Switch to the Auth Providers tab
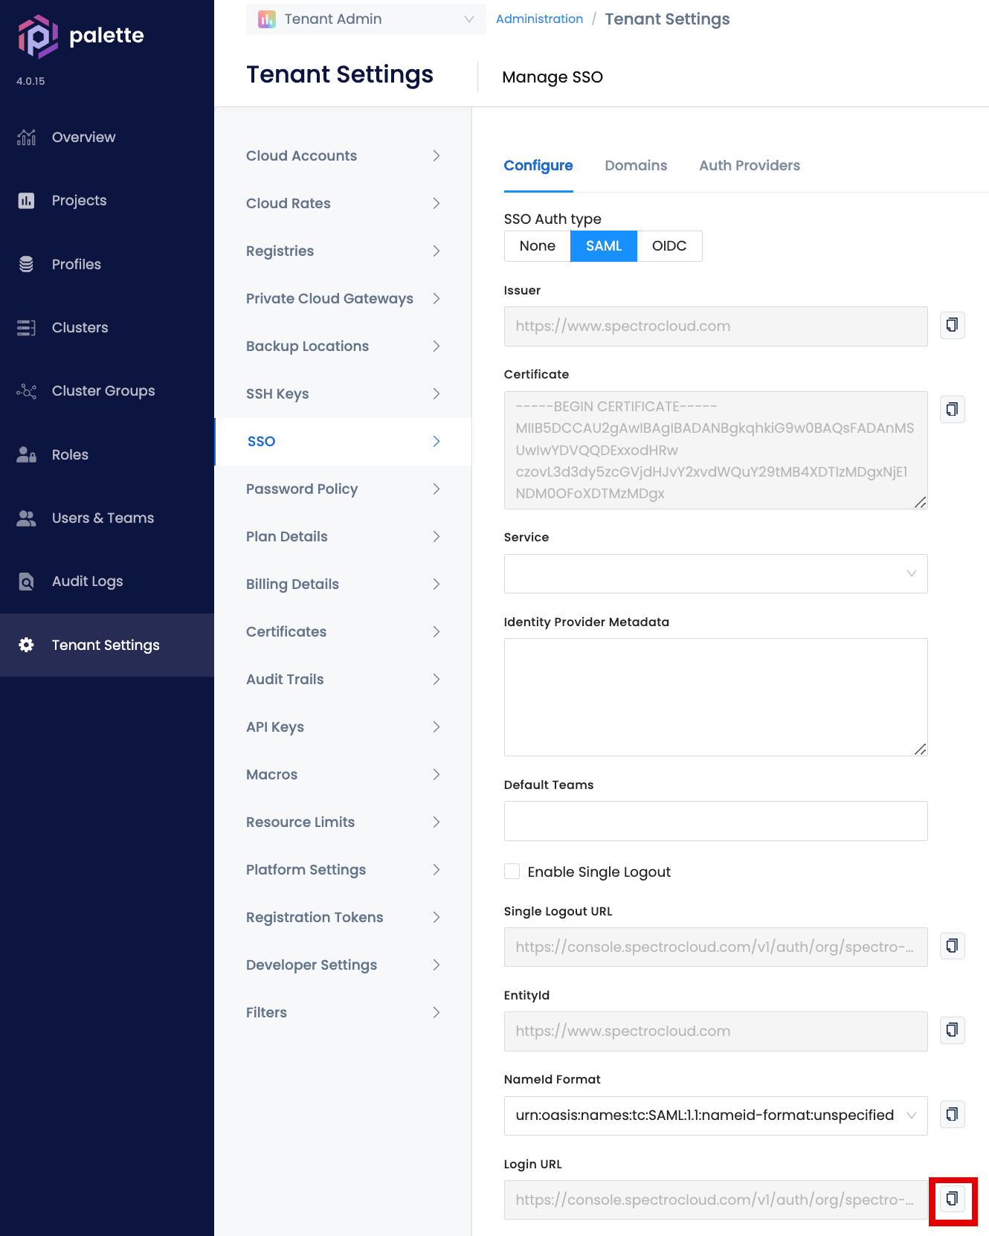The height and width of the screenshot is (1236, 989). point(750,165)
